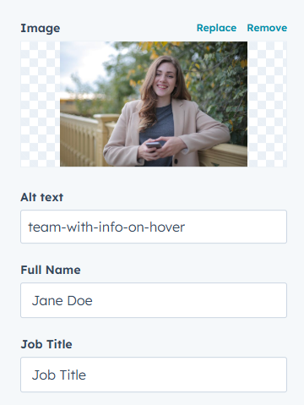Viewport: 304px width, 405px height.
Task: Select the woman's photo preview thumbnail
Action: coord(154,104)
